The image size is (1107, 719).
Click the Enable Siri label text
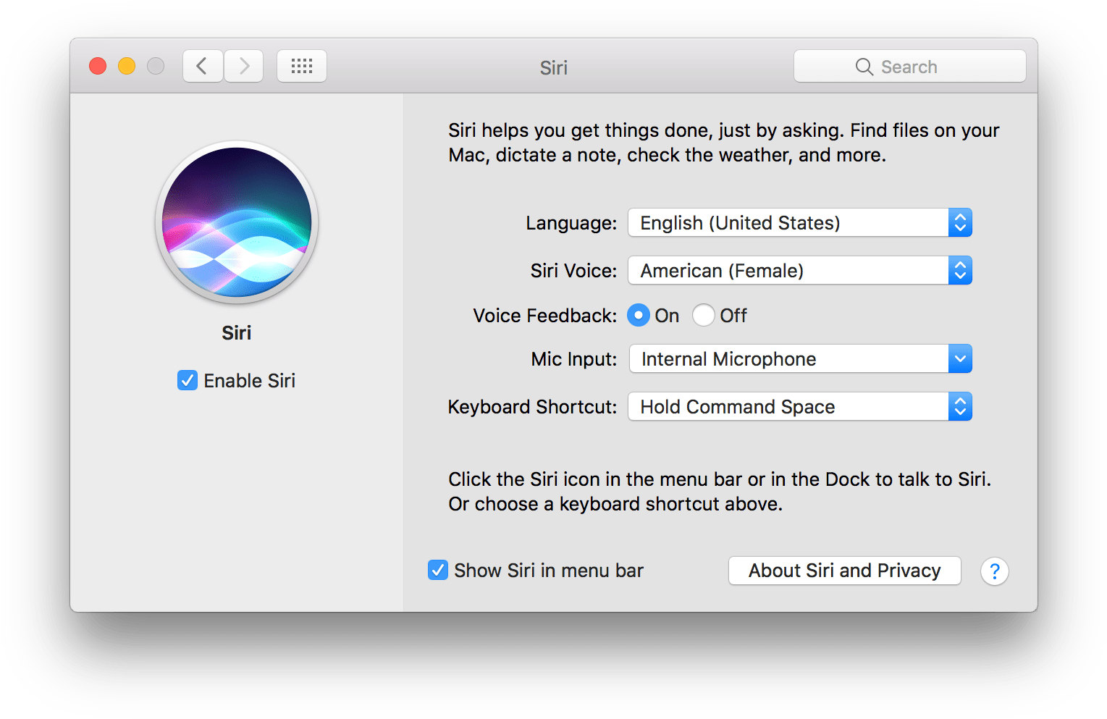point(249,380)
